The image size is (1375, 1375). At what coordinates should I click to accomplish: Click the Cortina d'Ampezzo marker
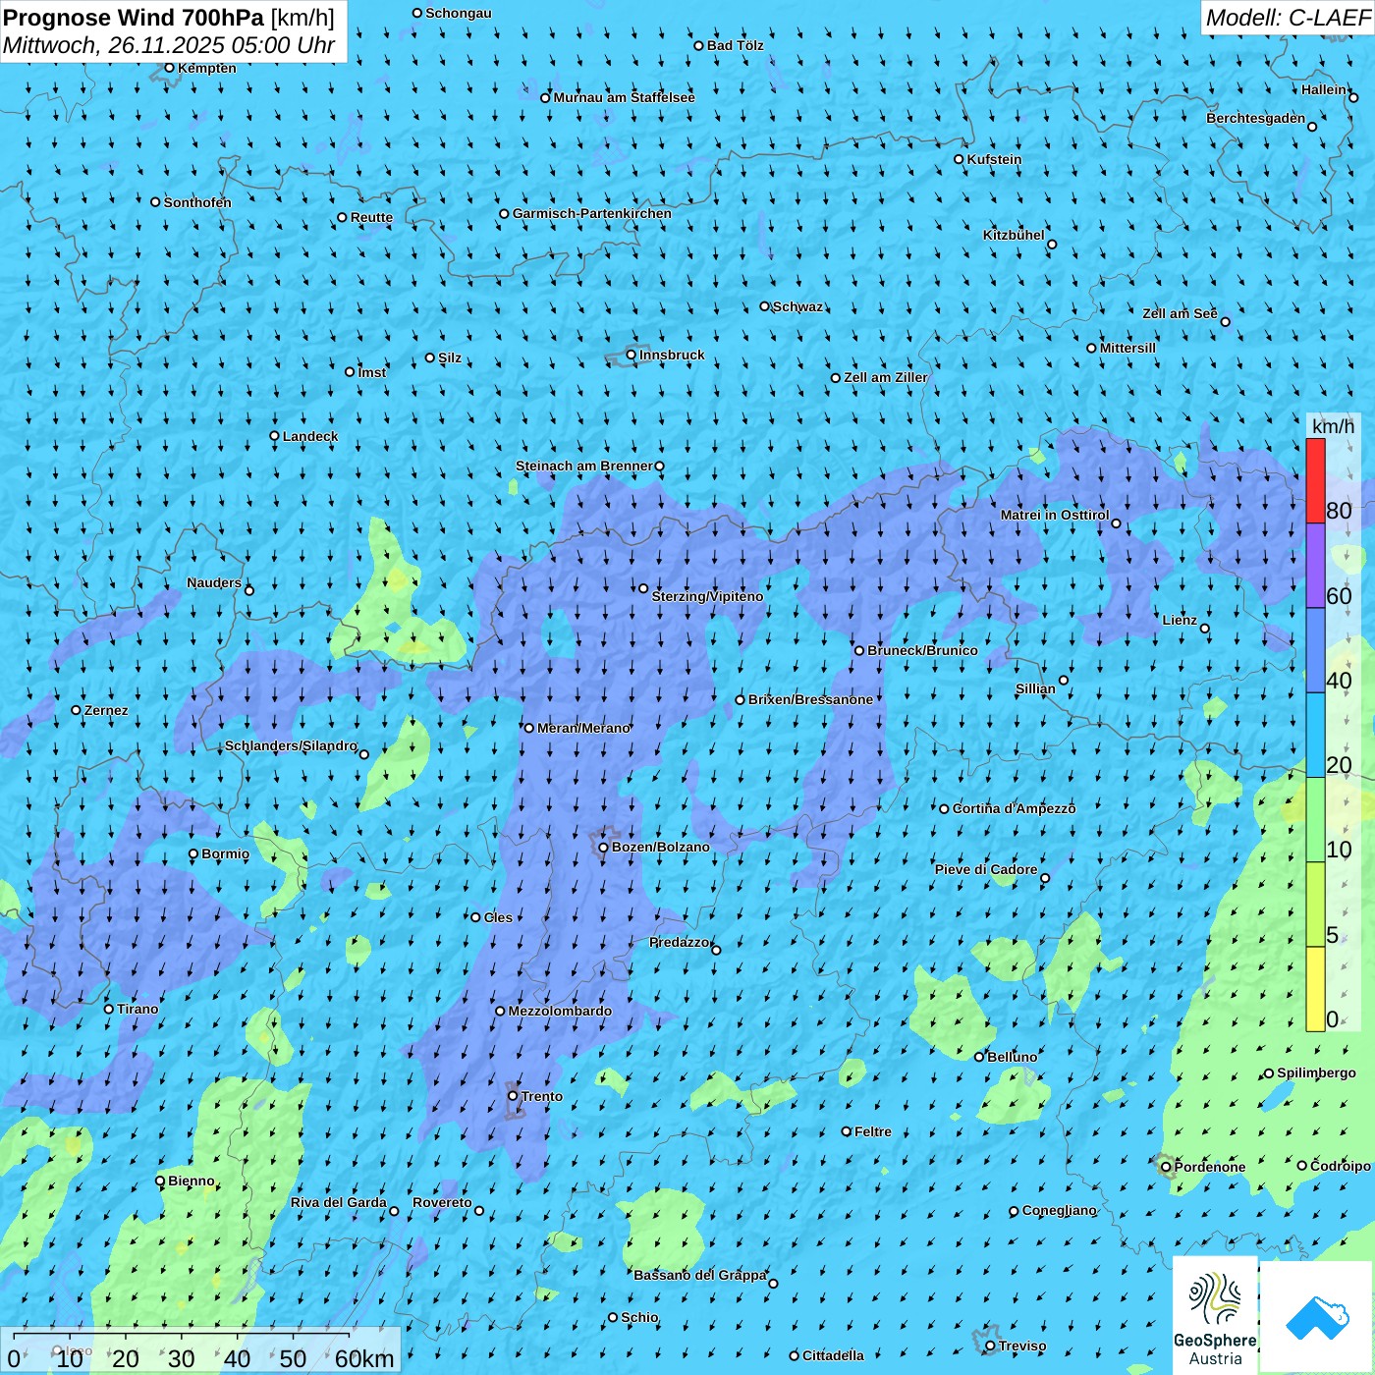tap(945, 809)
